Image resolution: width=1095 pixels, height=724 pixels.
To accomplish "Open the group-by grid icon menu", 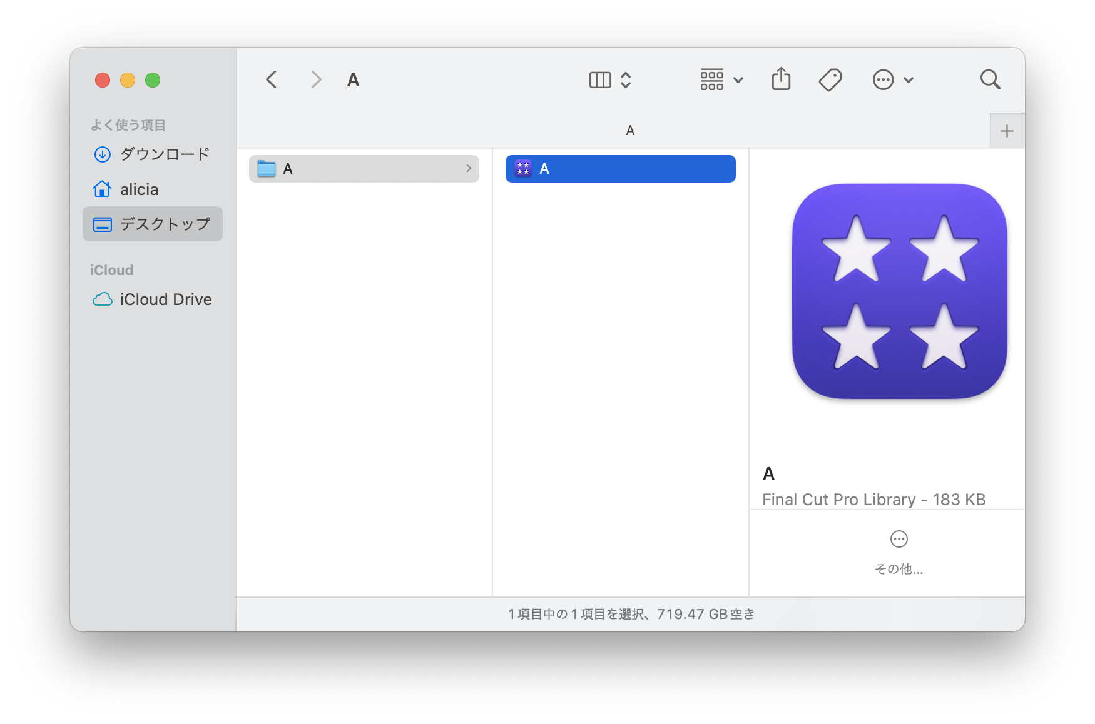I will click(x=712, y=79).
